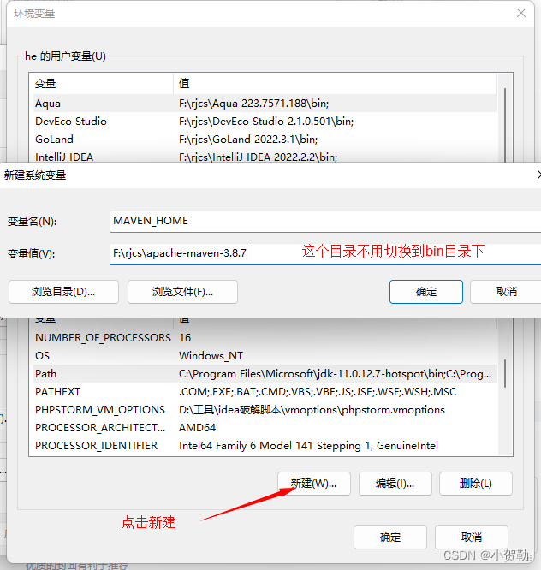Select the DevEco Studio user variable row
541x570 pixels.
point(265,121)
